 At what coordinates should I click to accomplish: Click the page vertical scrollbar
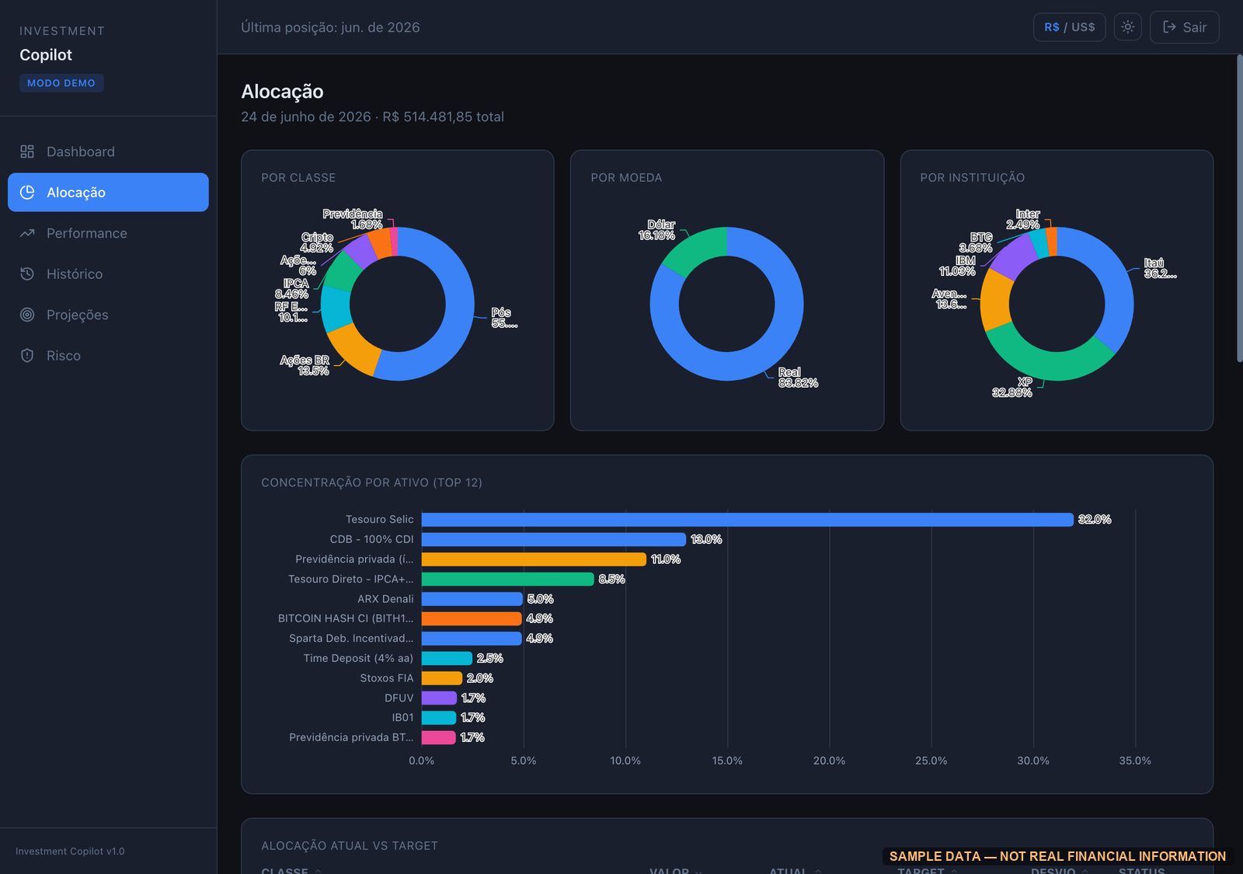tap(1239, 208)
